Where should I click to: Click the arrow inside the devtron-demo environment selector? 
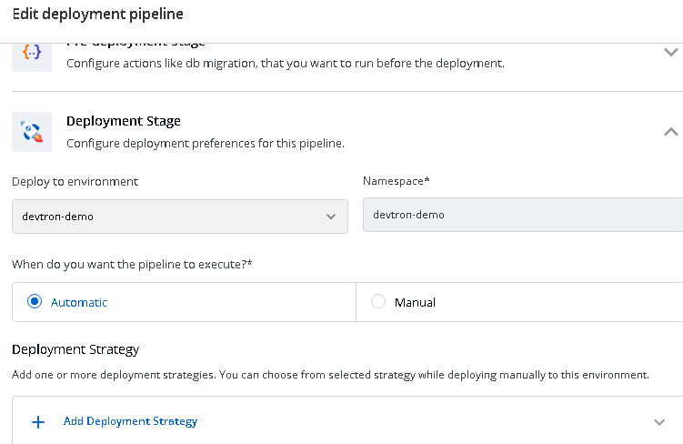pyautogui.click(x=331, y=217)
